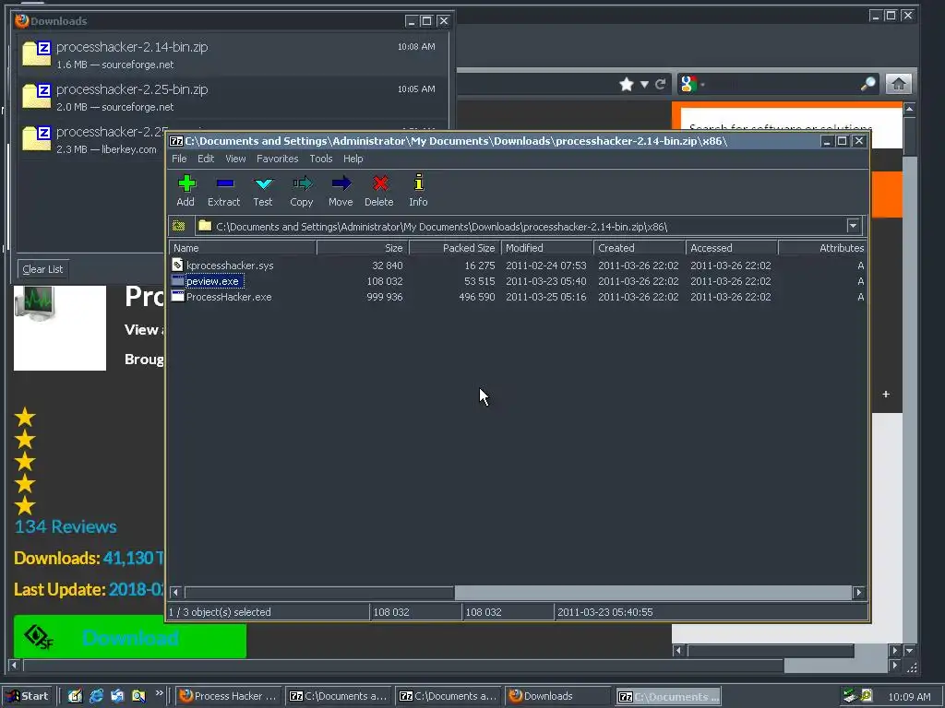The height and width of the screenshot is (708, 945).
Task: Click the 7-Zip scrollbar right arrow
Action: 859,593
